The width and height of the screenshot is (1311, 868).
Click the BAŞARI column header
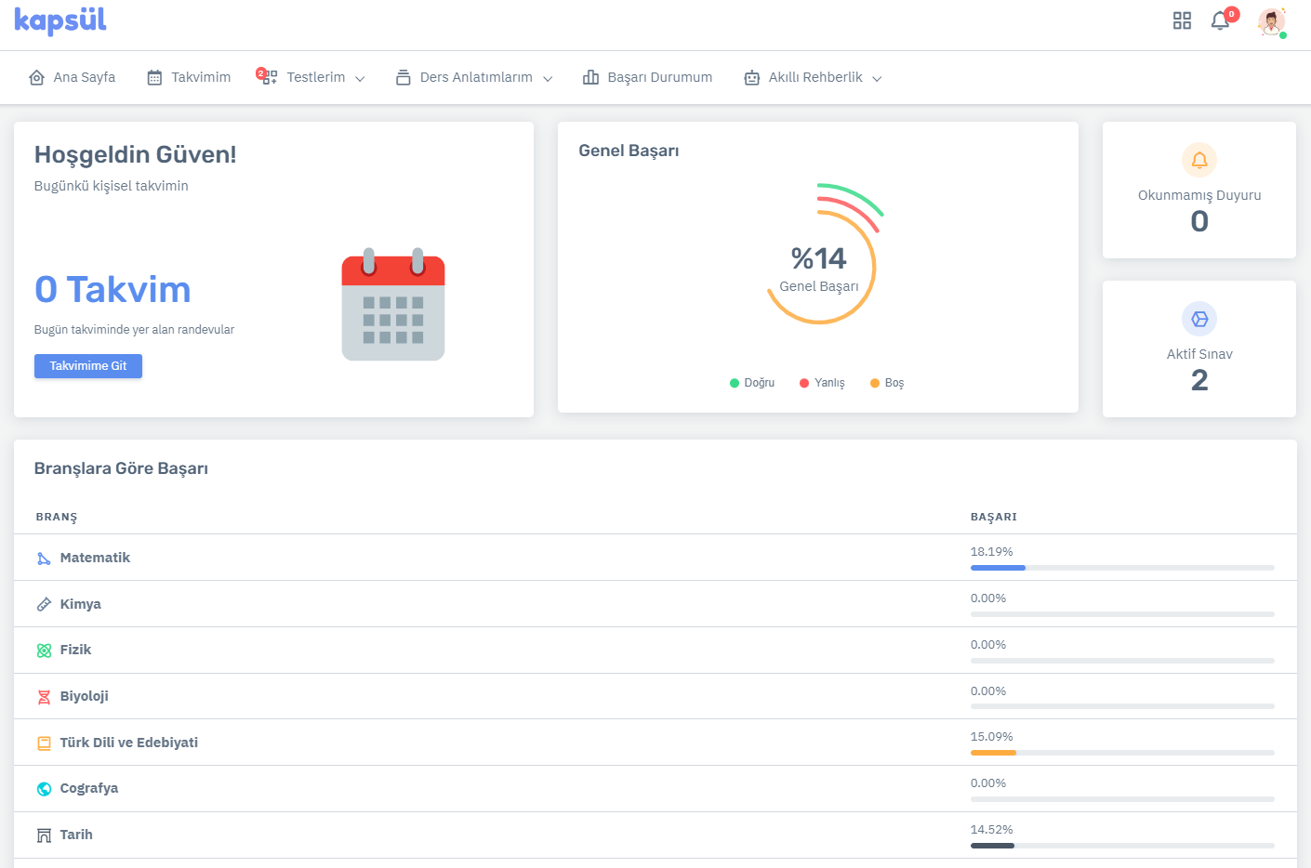click(994, 517)
